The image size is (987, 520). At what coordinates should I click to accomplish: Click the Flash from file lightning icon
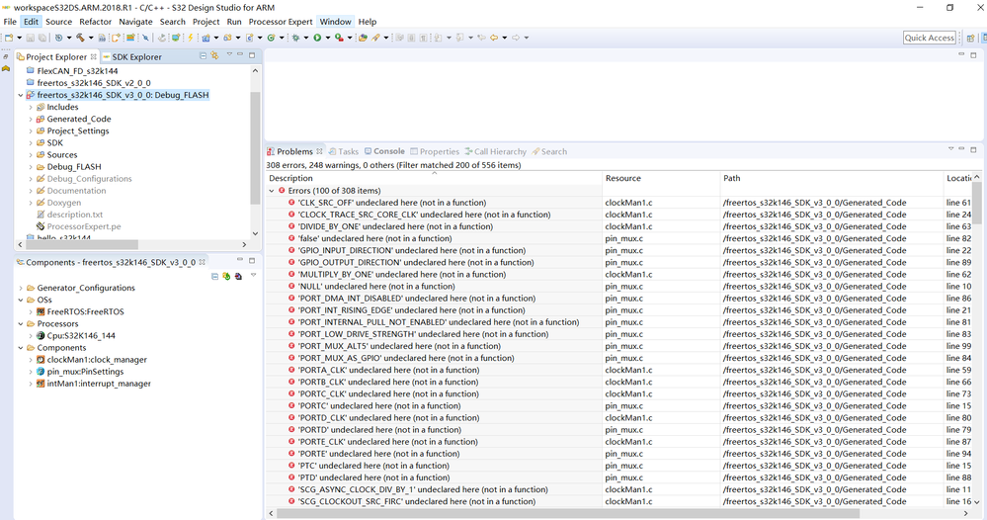tap(190, 38)
